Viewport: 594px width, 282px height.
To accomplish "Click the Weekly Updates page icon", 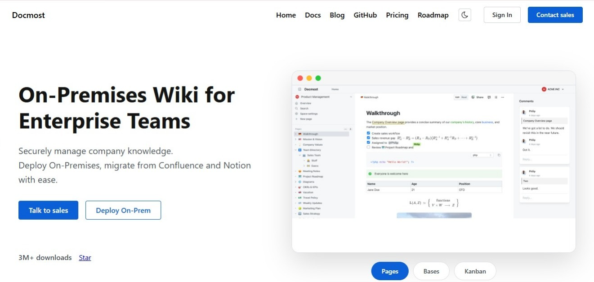I will pyautogui.click(x=300, y=203).
